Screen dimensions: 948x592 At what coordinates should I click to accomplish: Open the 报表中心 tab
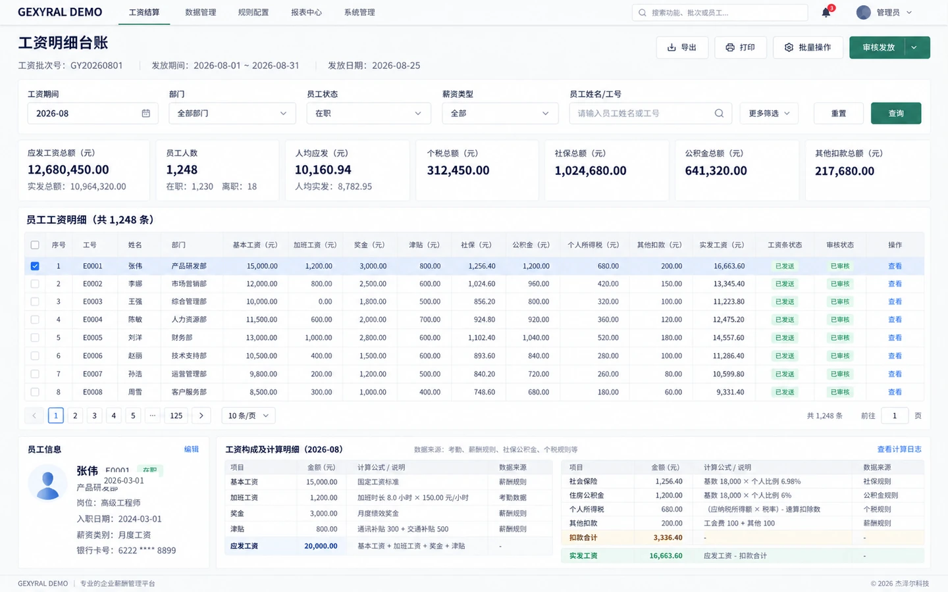tap(306, 12)
